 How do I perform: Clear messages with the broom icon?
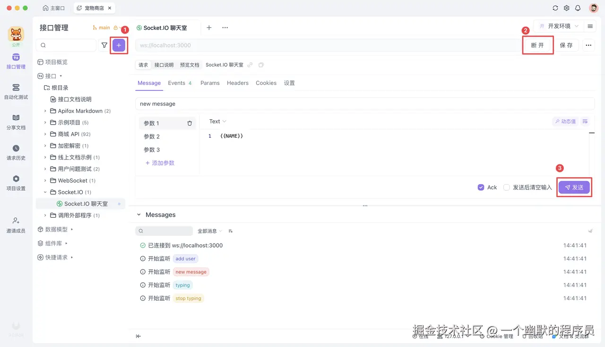point(590,231)
